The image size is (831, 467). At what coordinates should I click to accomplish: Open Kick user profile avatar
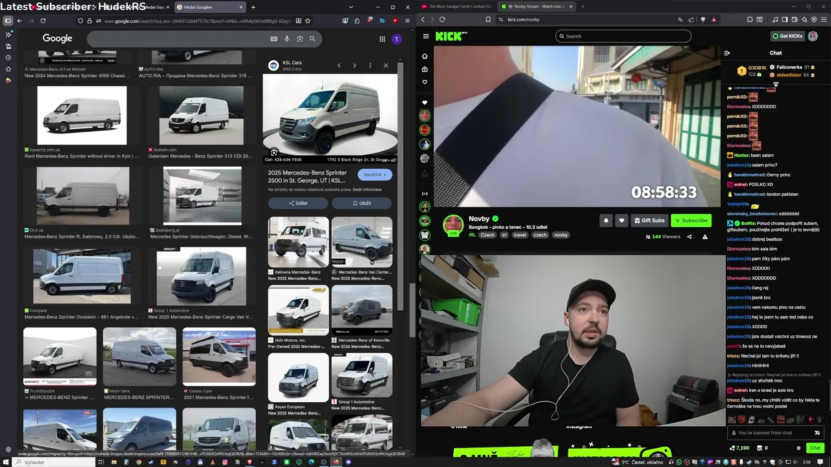(813, 36)
